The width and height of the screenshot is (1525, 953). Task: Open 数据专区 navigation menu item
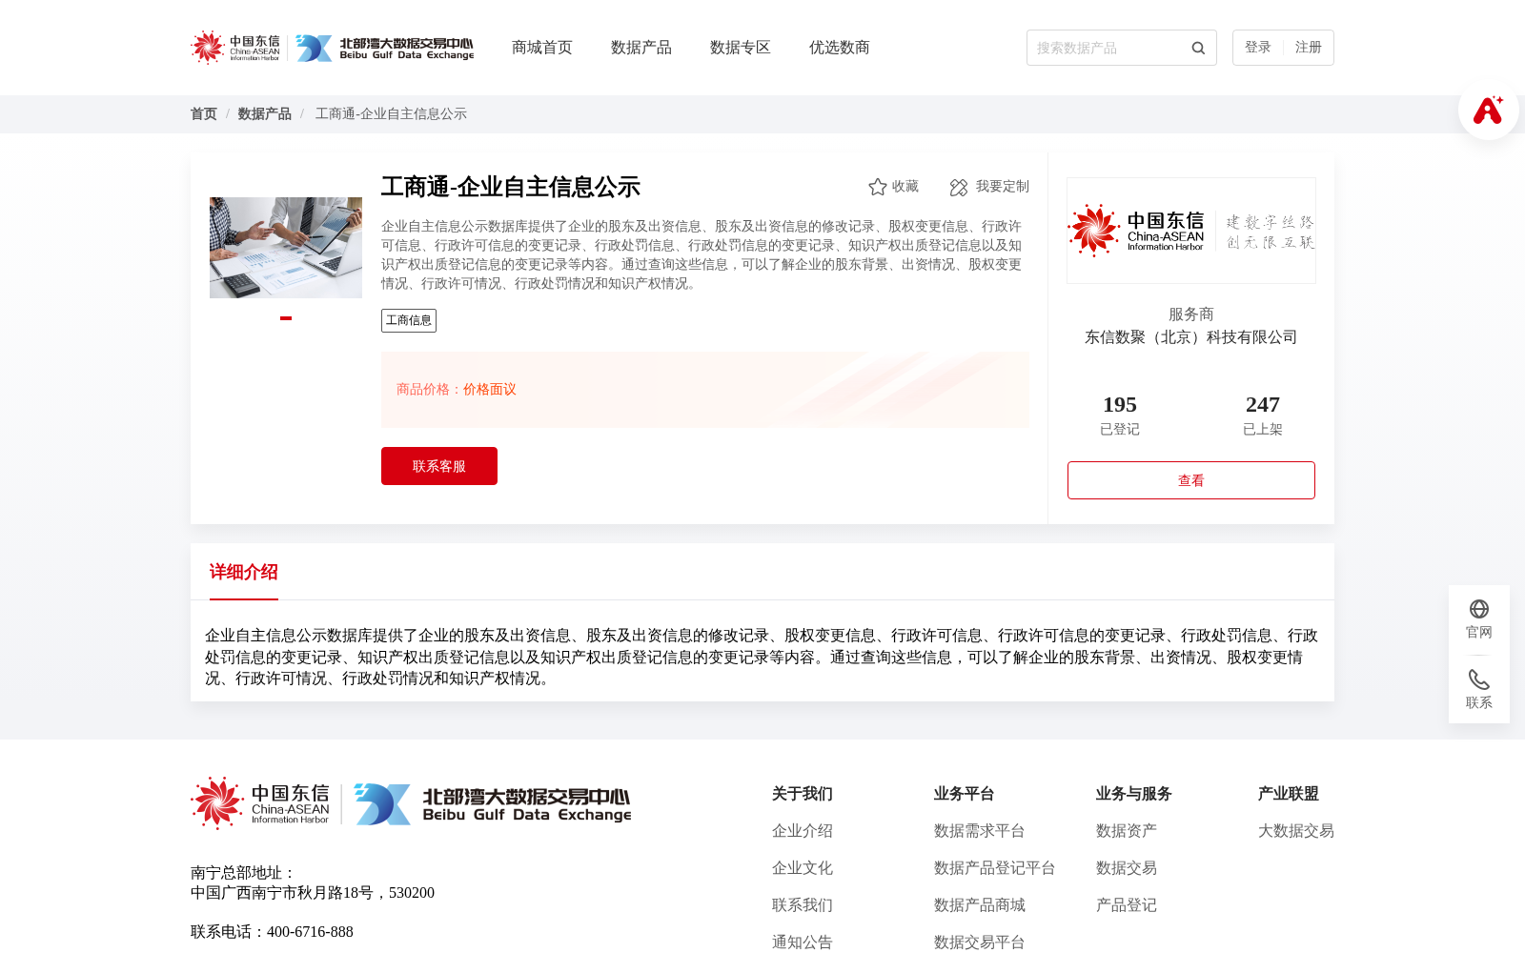click(x=741, y=48)
